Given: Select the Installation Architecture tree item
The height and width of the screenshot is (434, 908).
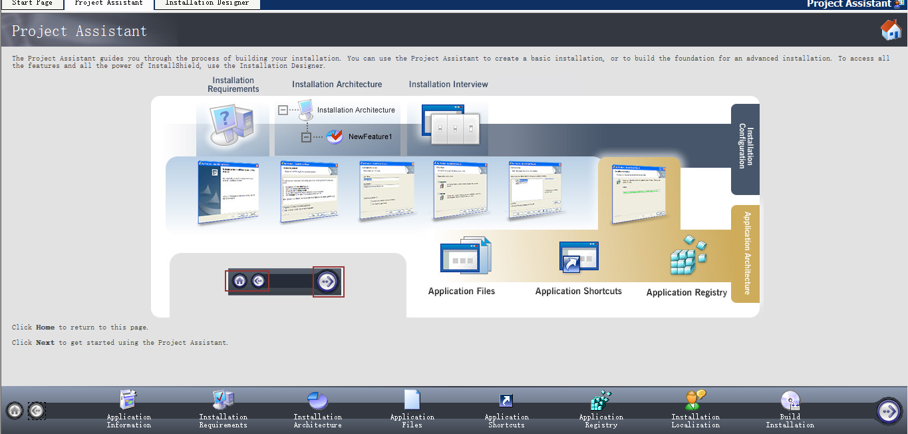Looking at the screenshot, I should coord(356,110).
